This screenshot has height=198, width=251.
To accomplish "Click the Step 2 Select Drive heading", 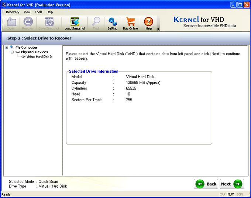I will pos(39,38).
